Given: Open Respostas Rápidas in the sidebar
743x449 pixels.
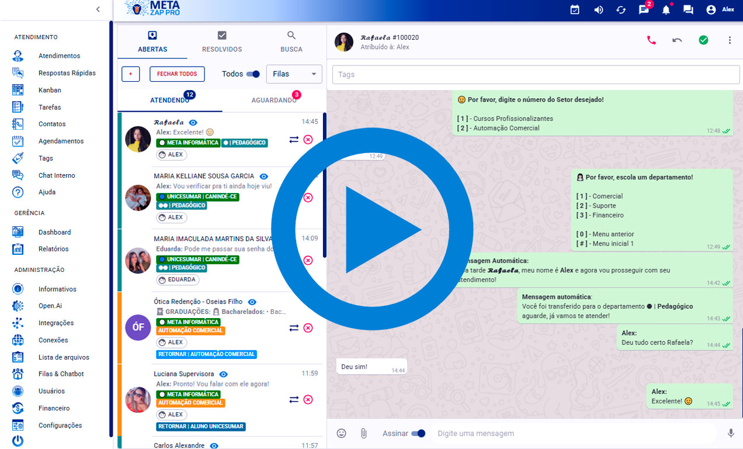Looking at the screenshot, I should 67,73.
